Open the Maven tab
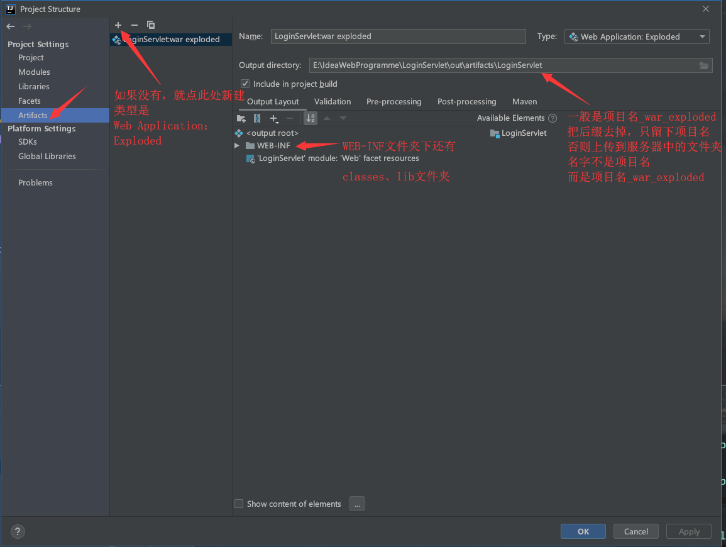The width and height of the screenshot is (726, 547). click(525, 101)
